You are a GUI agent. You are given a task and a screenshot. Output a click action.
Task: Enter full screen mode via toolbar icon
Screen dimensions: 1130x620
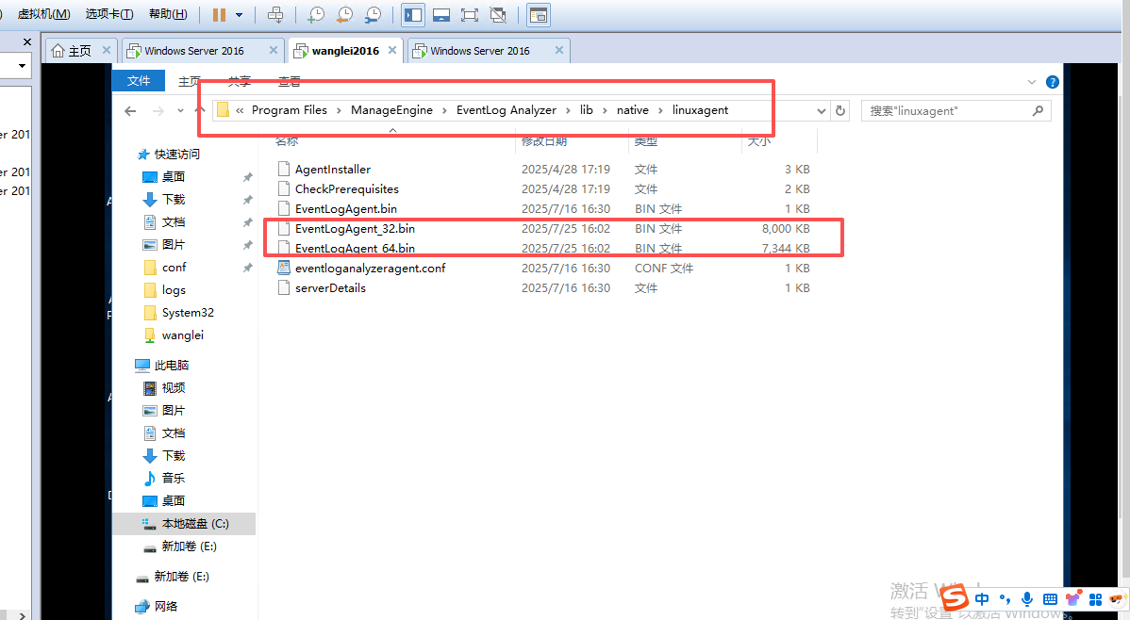click(x=469, y=14)
